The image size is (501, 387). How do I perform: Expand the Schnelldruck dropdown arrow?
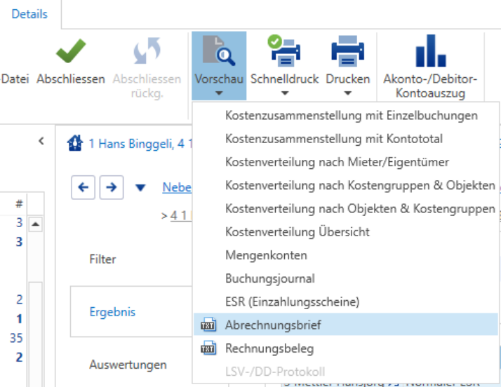pos(285,93)
